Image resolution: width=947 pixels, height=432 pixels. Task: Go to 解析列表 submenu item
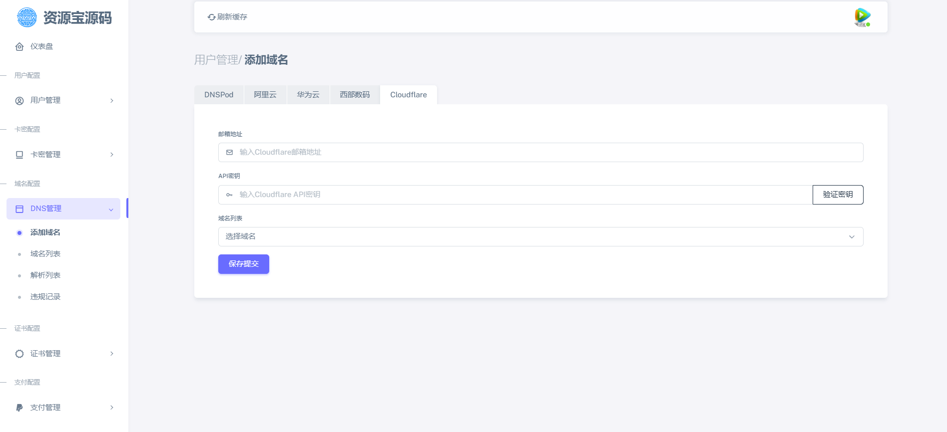[45, 275]
